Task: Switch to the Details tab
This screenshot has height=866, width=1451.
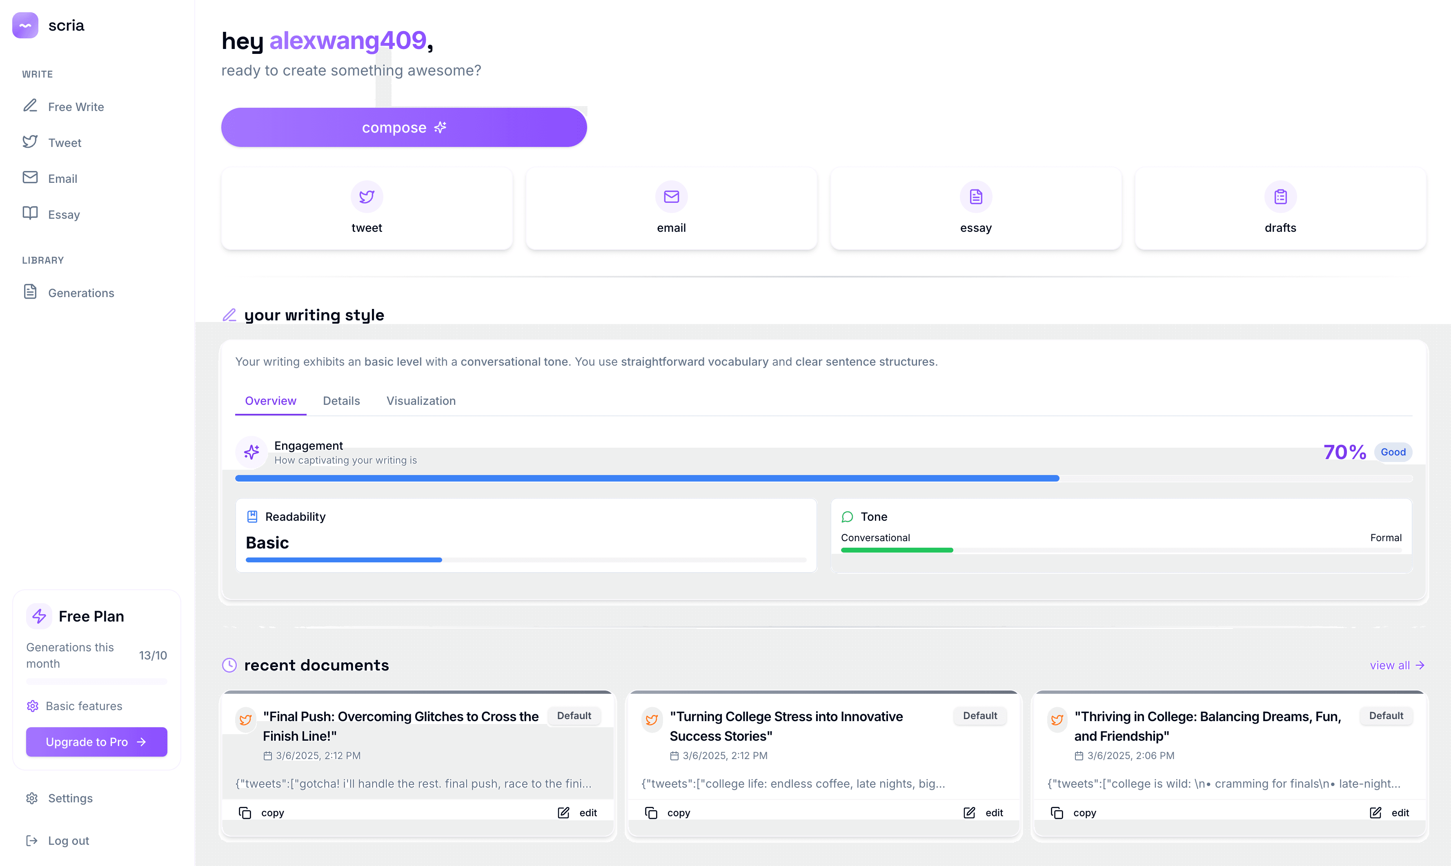Action: pyautogui.click(x=341, y=401)
